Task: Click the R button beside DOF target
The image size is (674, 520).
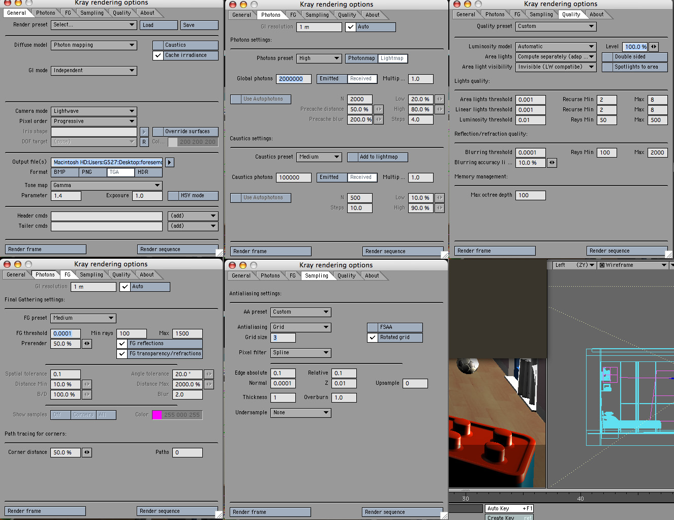Action: pos(144,142)
